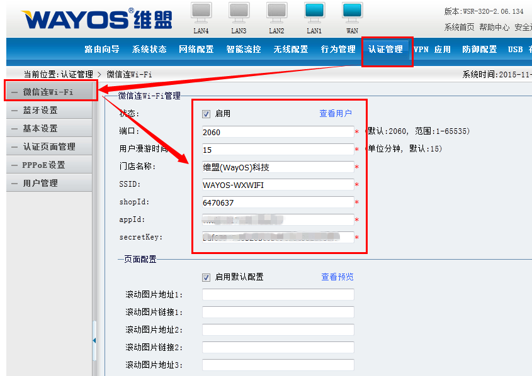Click the 滚动图片地址2 input field
Viewport: 532px width, 376px height.
(278, 330)
